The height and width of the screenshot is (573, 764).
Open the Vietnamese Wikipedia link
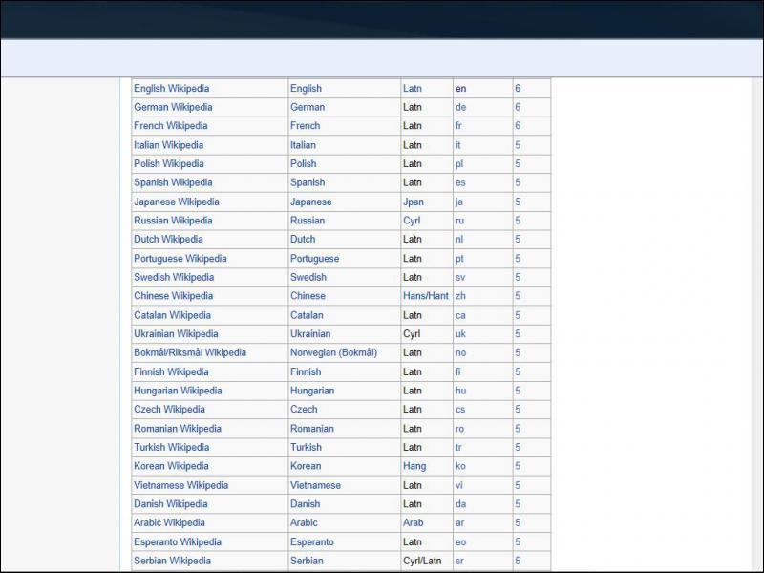180,485
